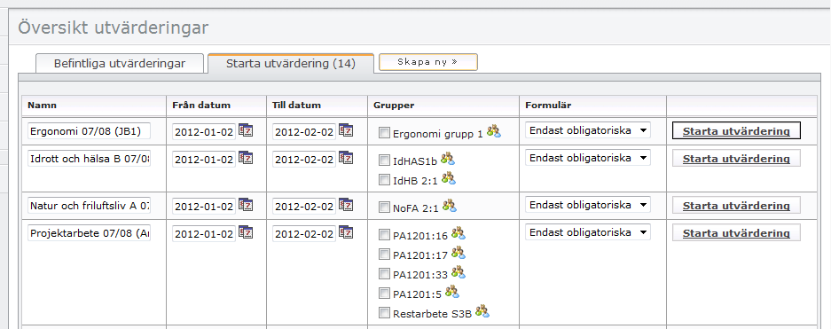Click Från datum field in Idrott och hälsa row

(204, 160)
